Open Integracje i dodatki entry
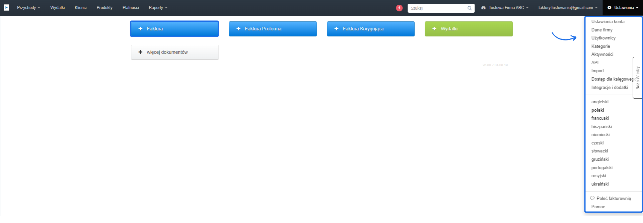The image size is (643, 223). point(610,87)
